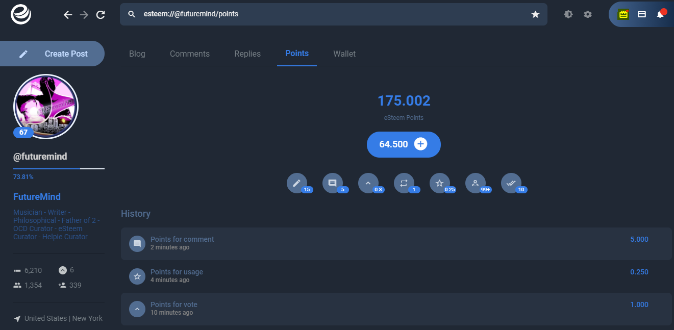The width and height of the screenshot is (674, 330).
Task: Open the Wallet tab
Action: click(344, 54)
